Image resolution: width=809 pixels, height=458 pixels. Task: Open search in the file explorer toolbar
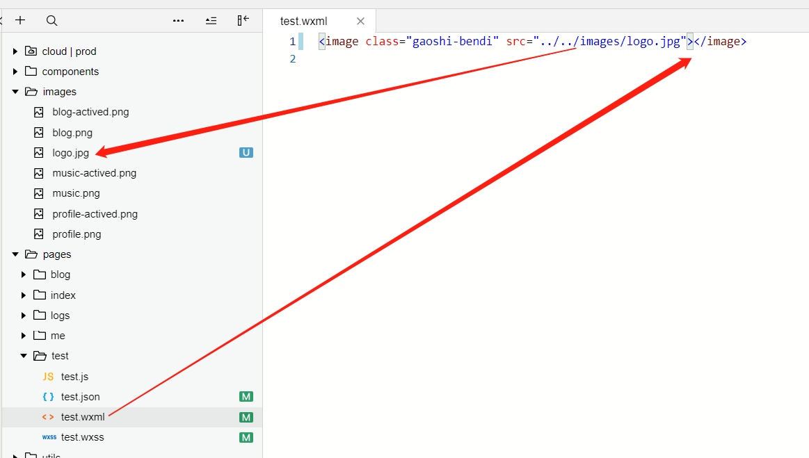pos(51,21)
